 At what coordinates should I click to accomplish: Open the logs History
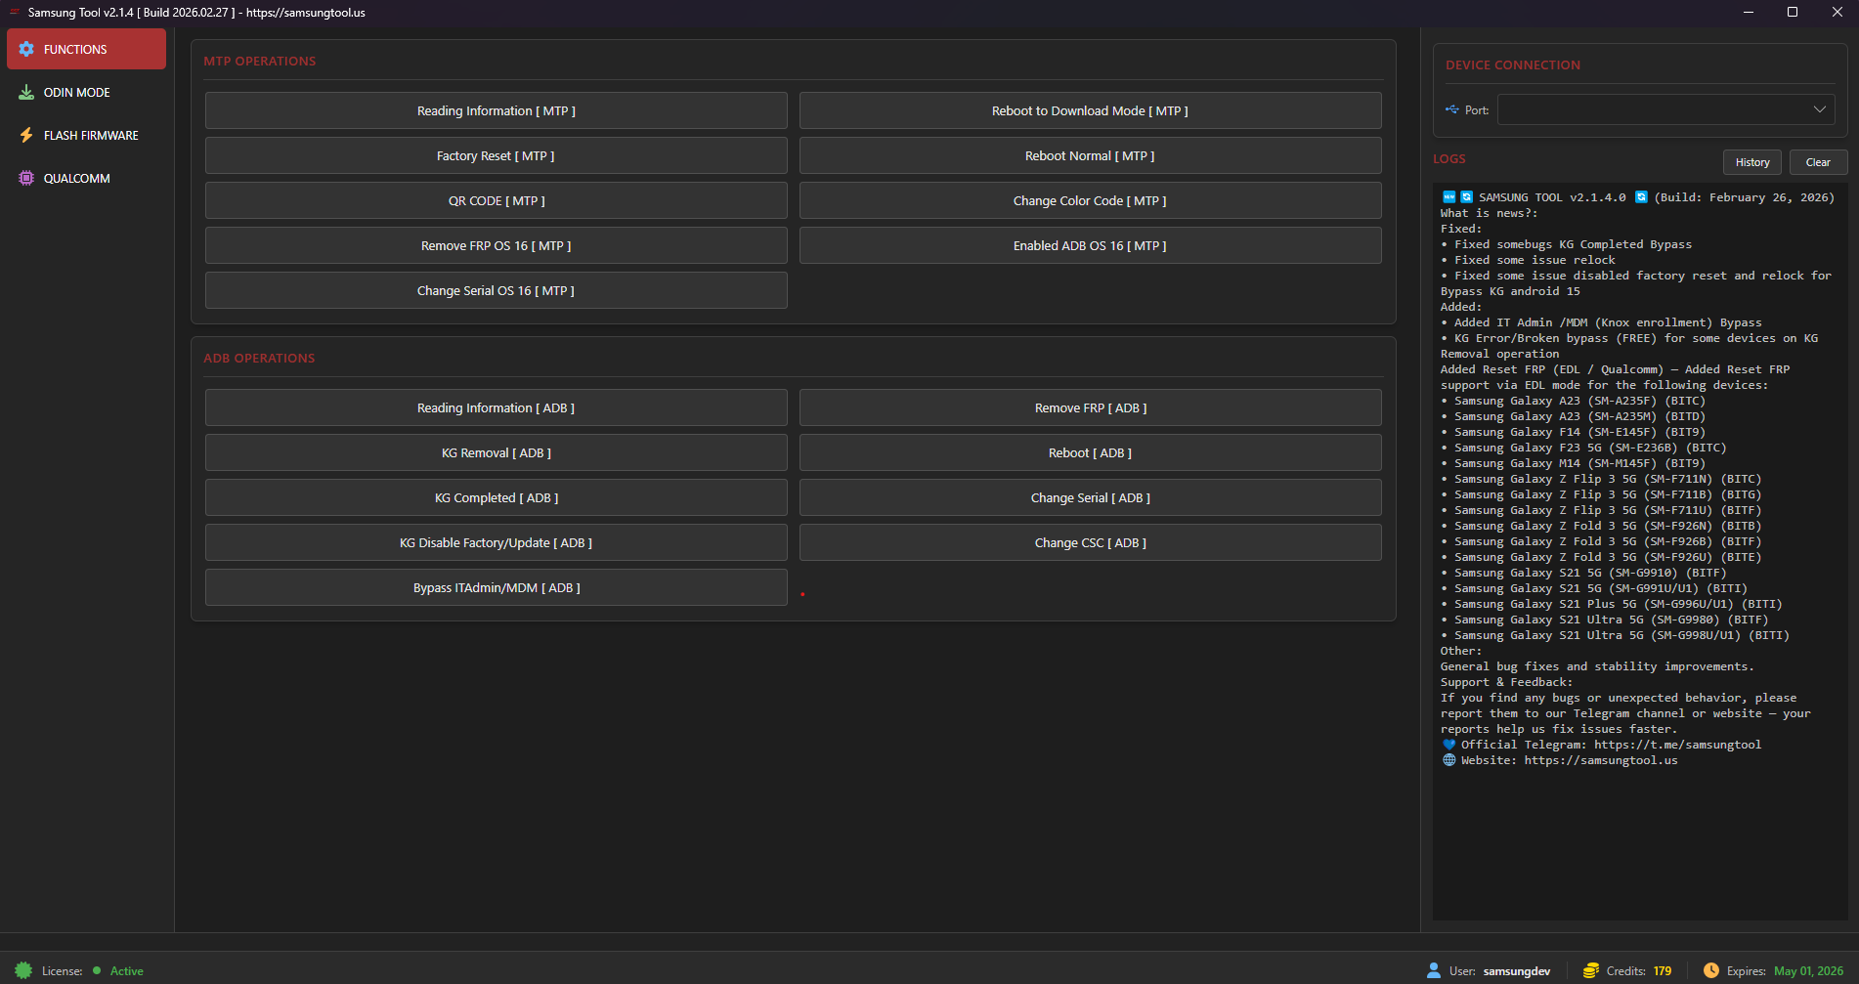click(x=1751, y=162)
